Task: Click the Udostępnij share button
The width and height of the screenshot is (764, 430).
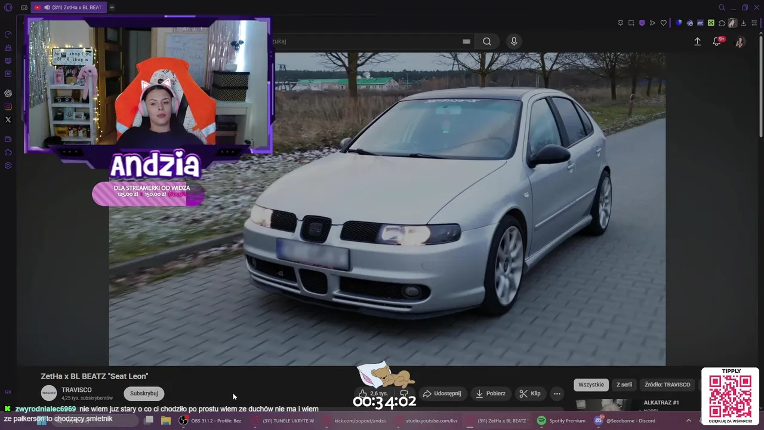Action: coord(442,394)
